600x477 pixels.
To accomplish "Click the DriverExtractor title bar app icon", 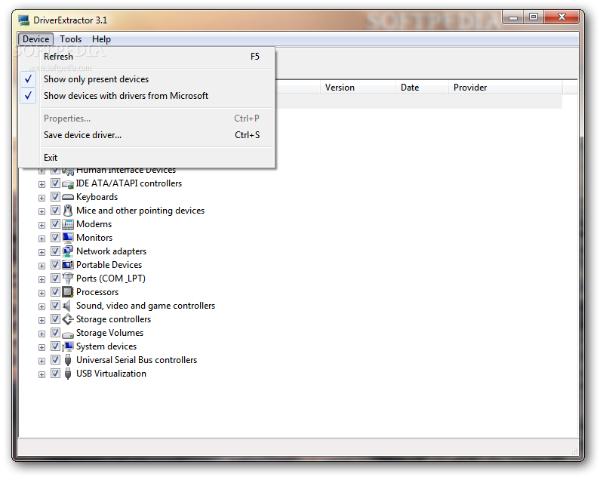I will [x=23, y=20].
